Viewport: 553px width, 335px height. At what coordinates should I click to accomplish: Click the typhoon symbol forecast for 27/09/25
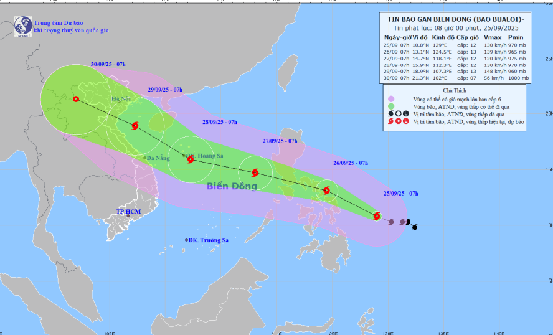pos(255,172)
